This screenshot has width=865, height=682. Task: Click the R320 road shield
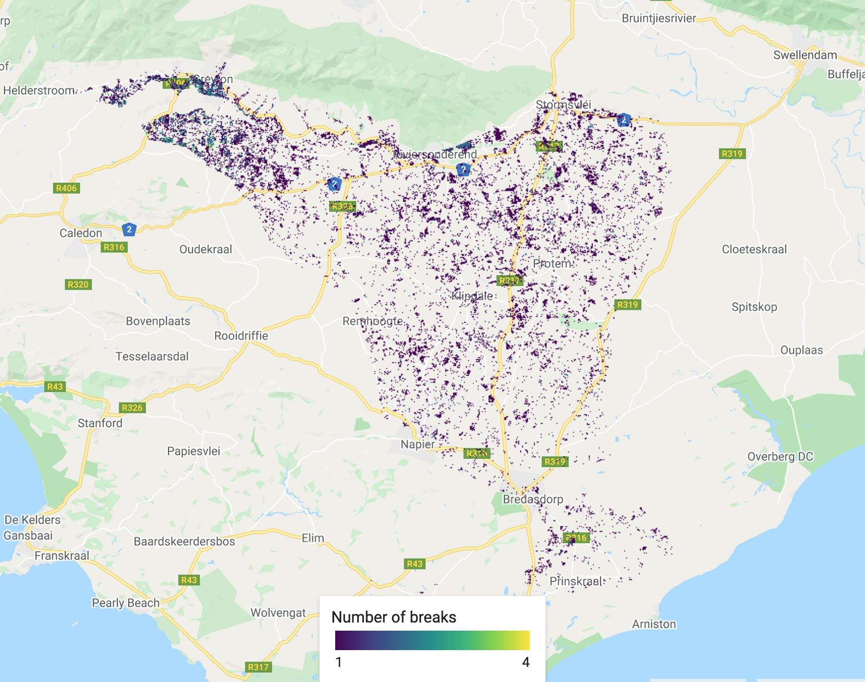pos(78,284)
